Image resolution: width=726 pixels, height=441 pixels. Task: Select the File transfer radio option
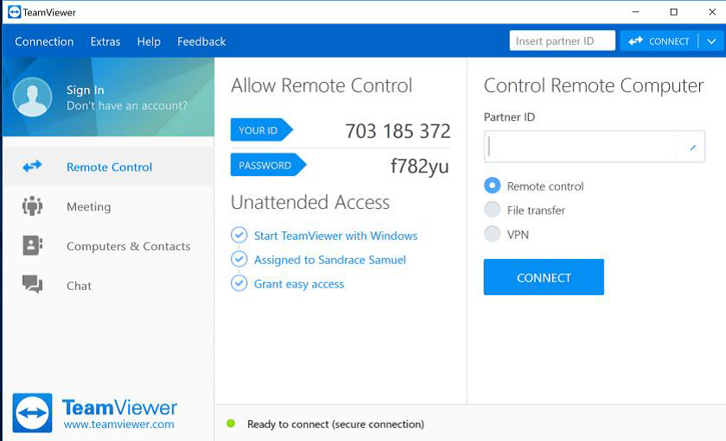pyautogui.click(x=492, y=210)
